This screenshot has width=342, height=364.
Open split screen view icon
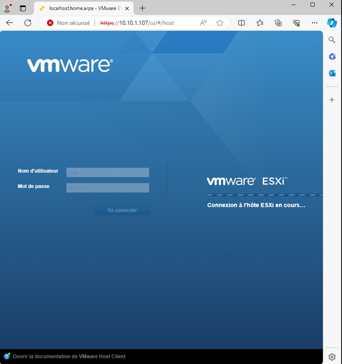[x=241, y=23]
